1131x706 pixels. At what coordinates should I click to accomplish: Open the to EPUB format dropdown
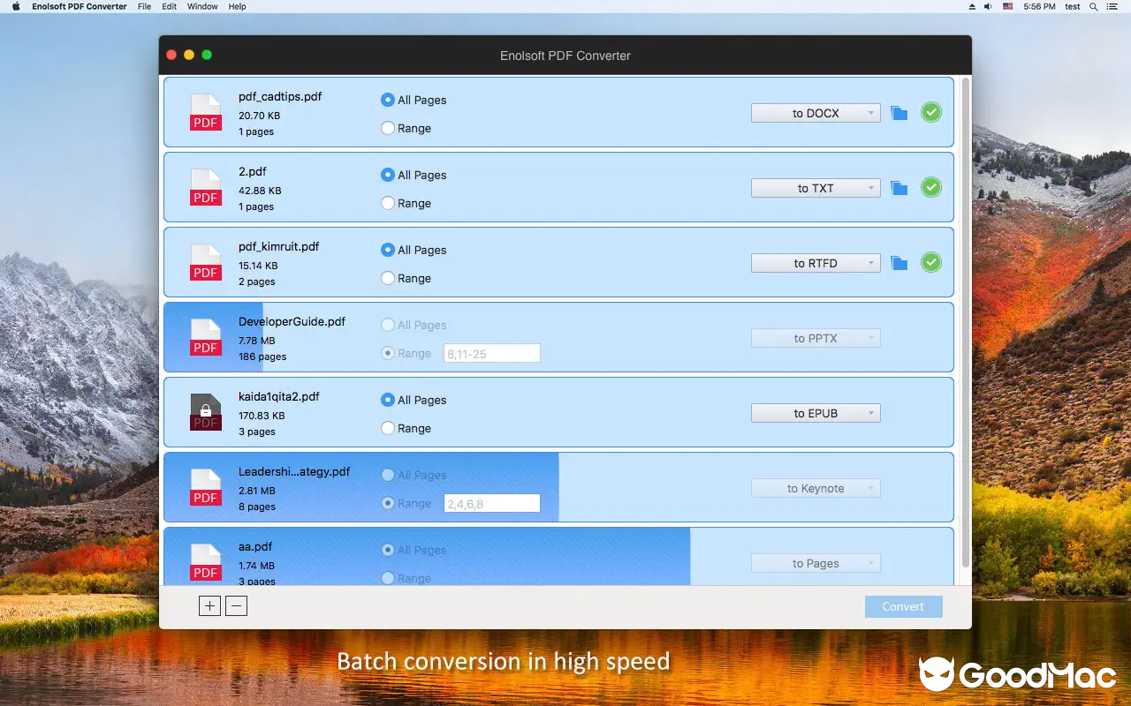point(815,412)
